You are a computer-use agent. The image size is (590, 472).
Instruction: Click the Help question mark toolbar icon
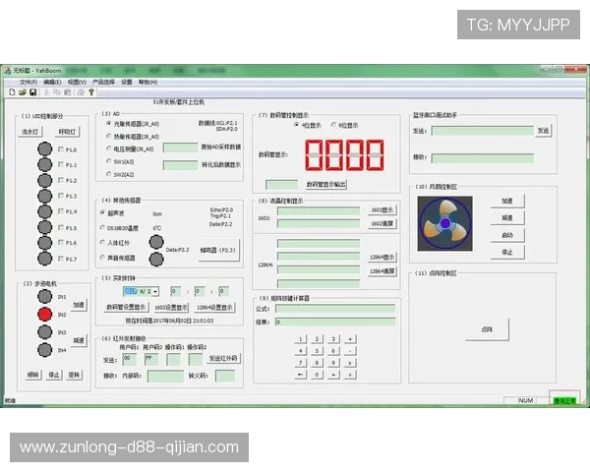pyautogui.click(x=90, y=92)
